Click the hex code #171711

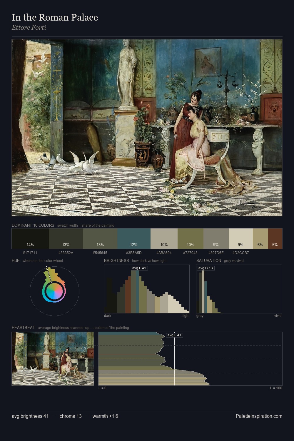(30, 253)
